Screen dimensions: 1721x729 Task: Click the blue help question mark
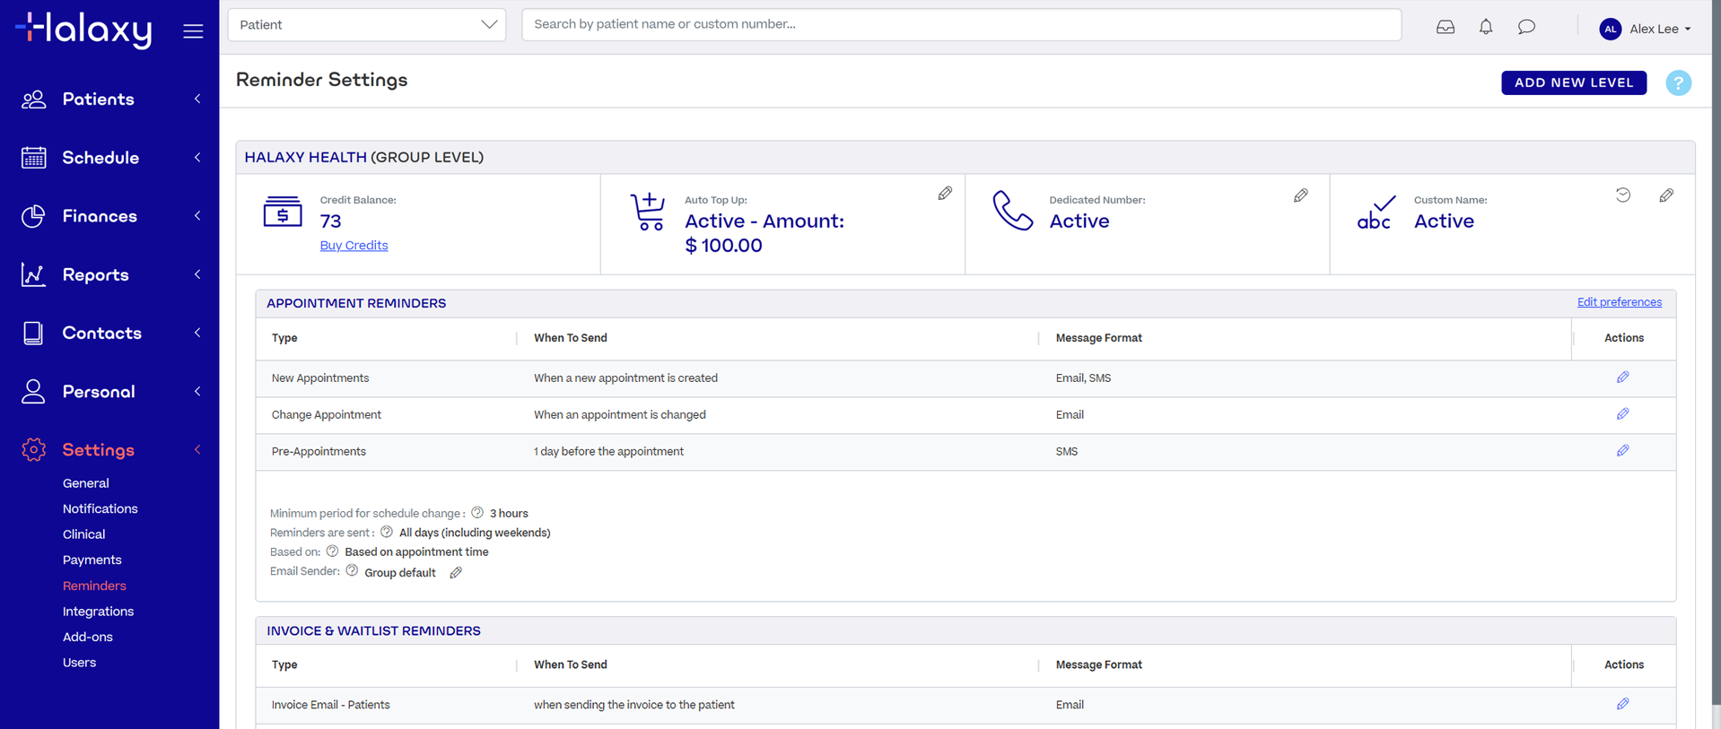pos(1678,82)
